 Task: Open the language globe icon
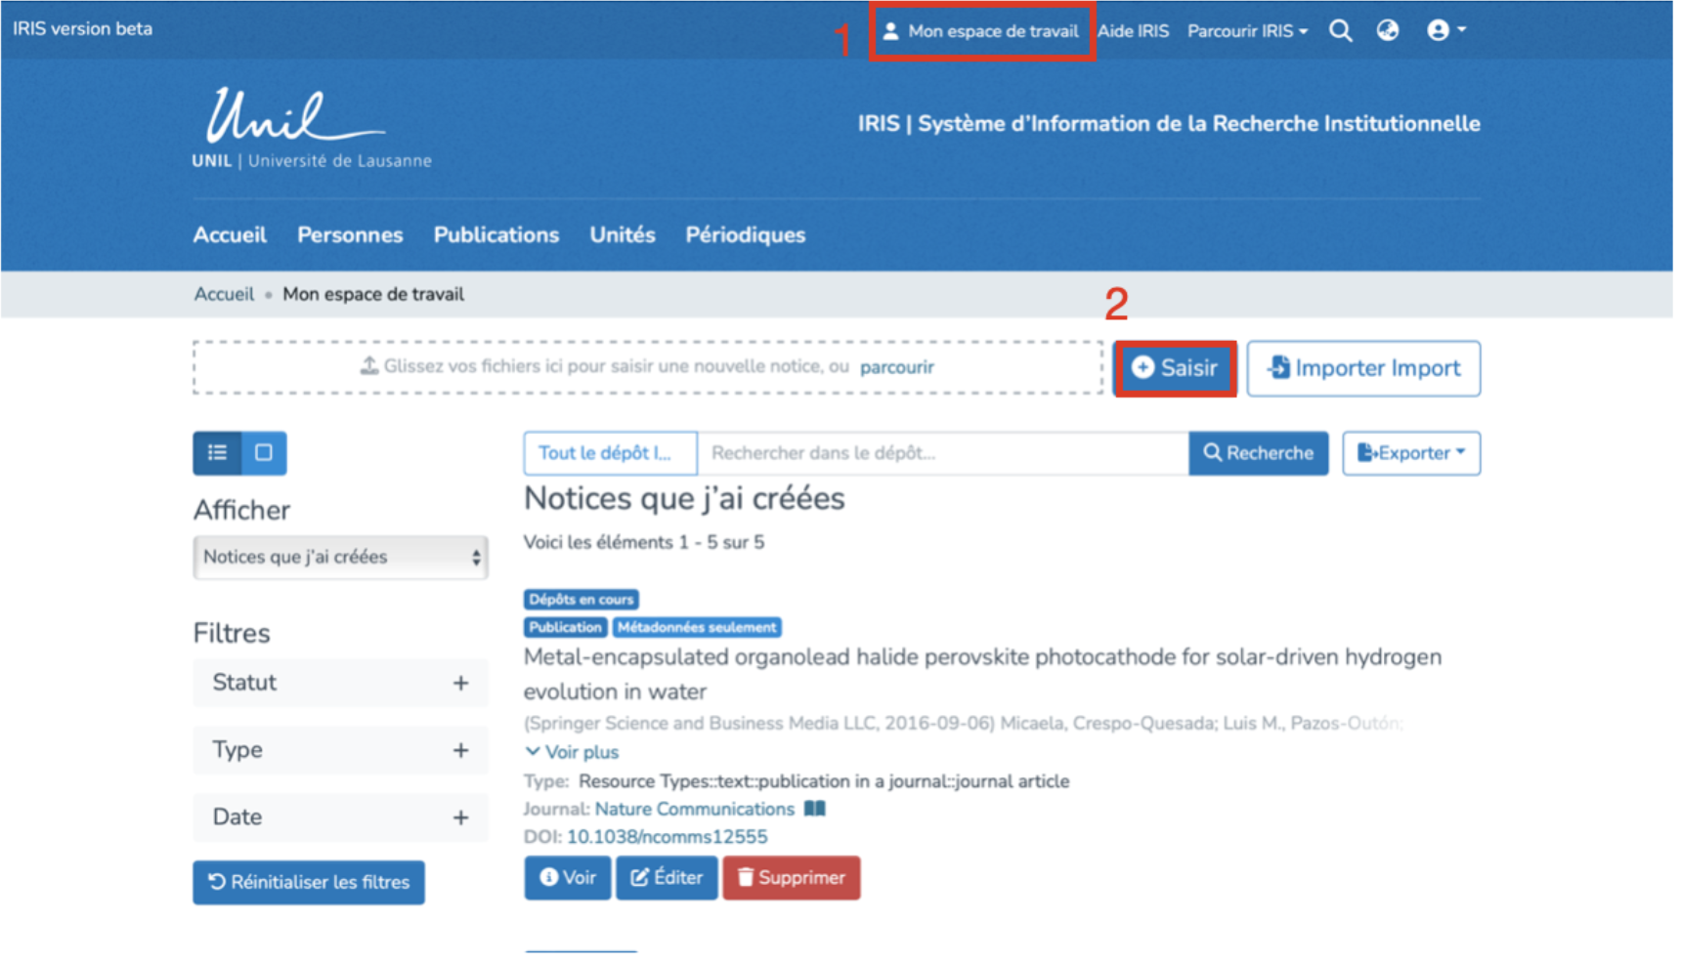[1387, 31]
